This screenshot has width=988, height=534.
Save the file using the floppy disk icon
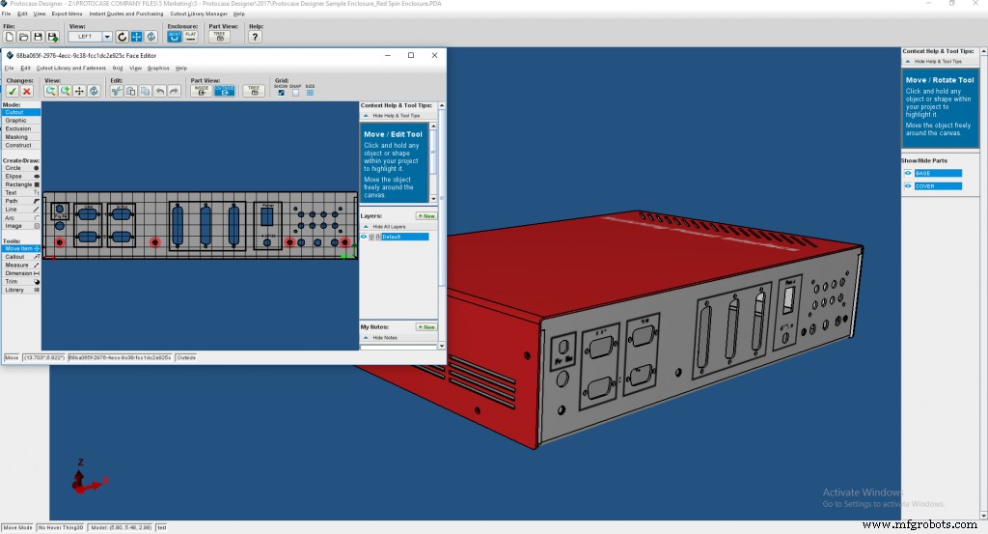click(x=38, y=37)
